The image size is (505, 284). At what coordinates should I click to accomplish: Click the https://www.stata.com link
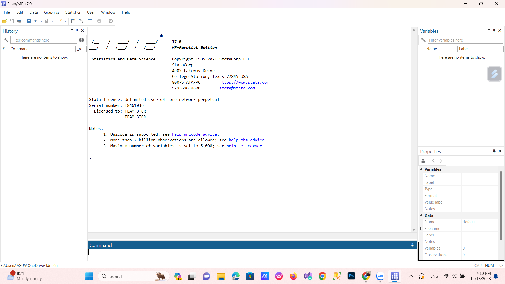244,82
